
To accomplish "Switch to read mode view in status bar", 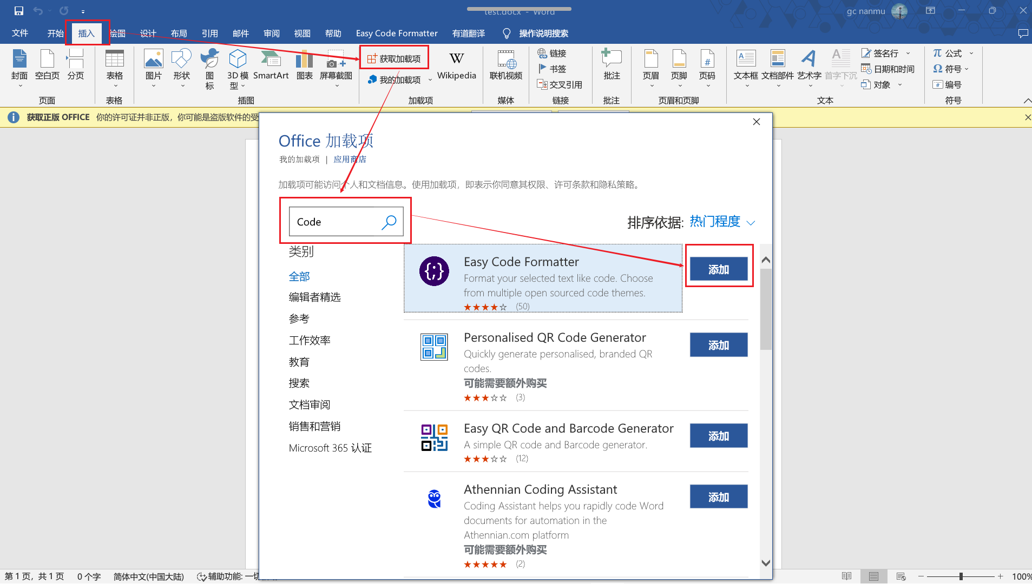I will [847, 576].
